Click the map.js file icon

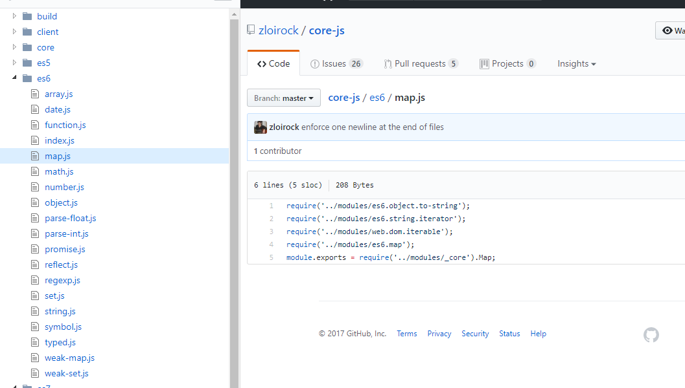tap(35, 156)
